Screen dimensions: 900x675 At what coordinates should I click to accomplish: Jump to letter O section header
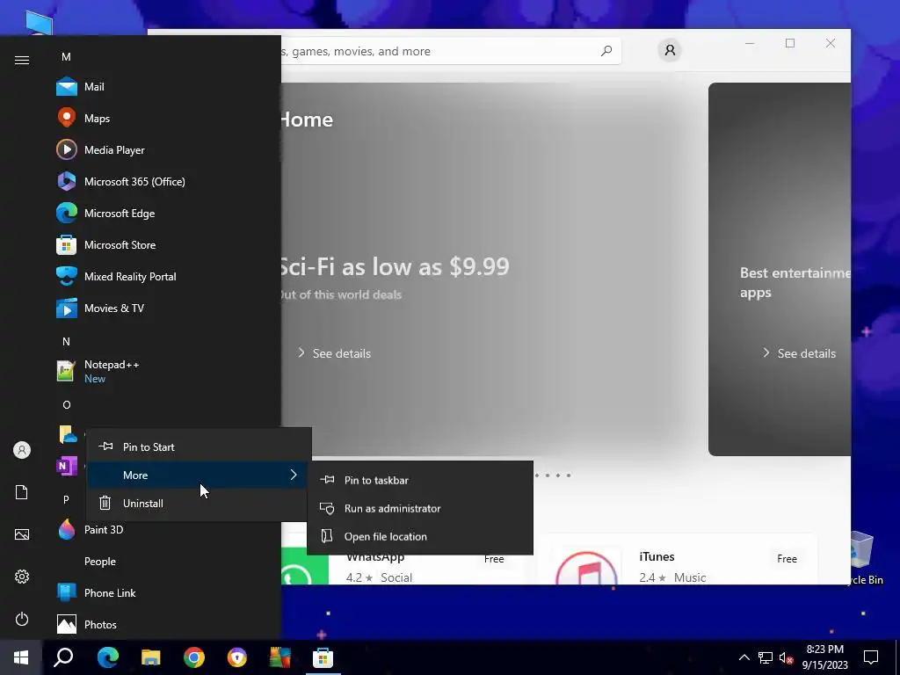point(67,404)
